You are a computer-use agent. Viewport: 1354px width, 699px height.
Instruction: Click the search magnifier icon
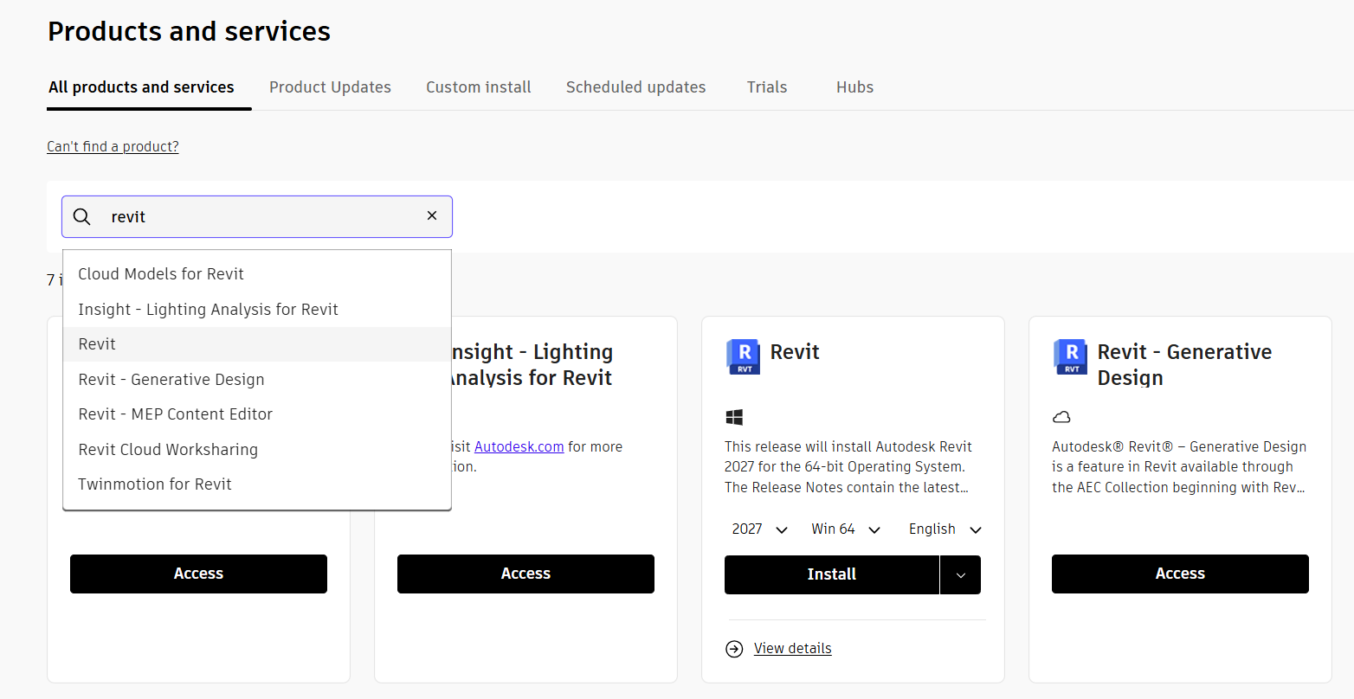(81, 216)
